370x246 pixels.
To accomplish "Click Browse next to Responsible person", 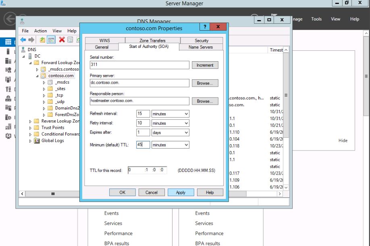I will point(205,101).
